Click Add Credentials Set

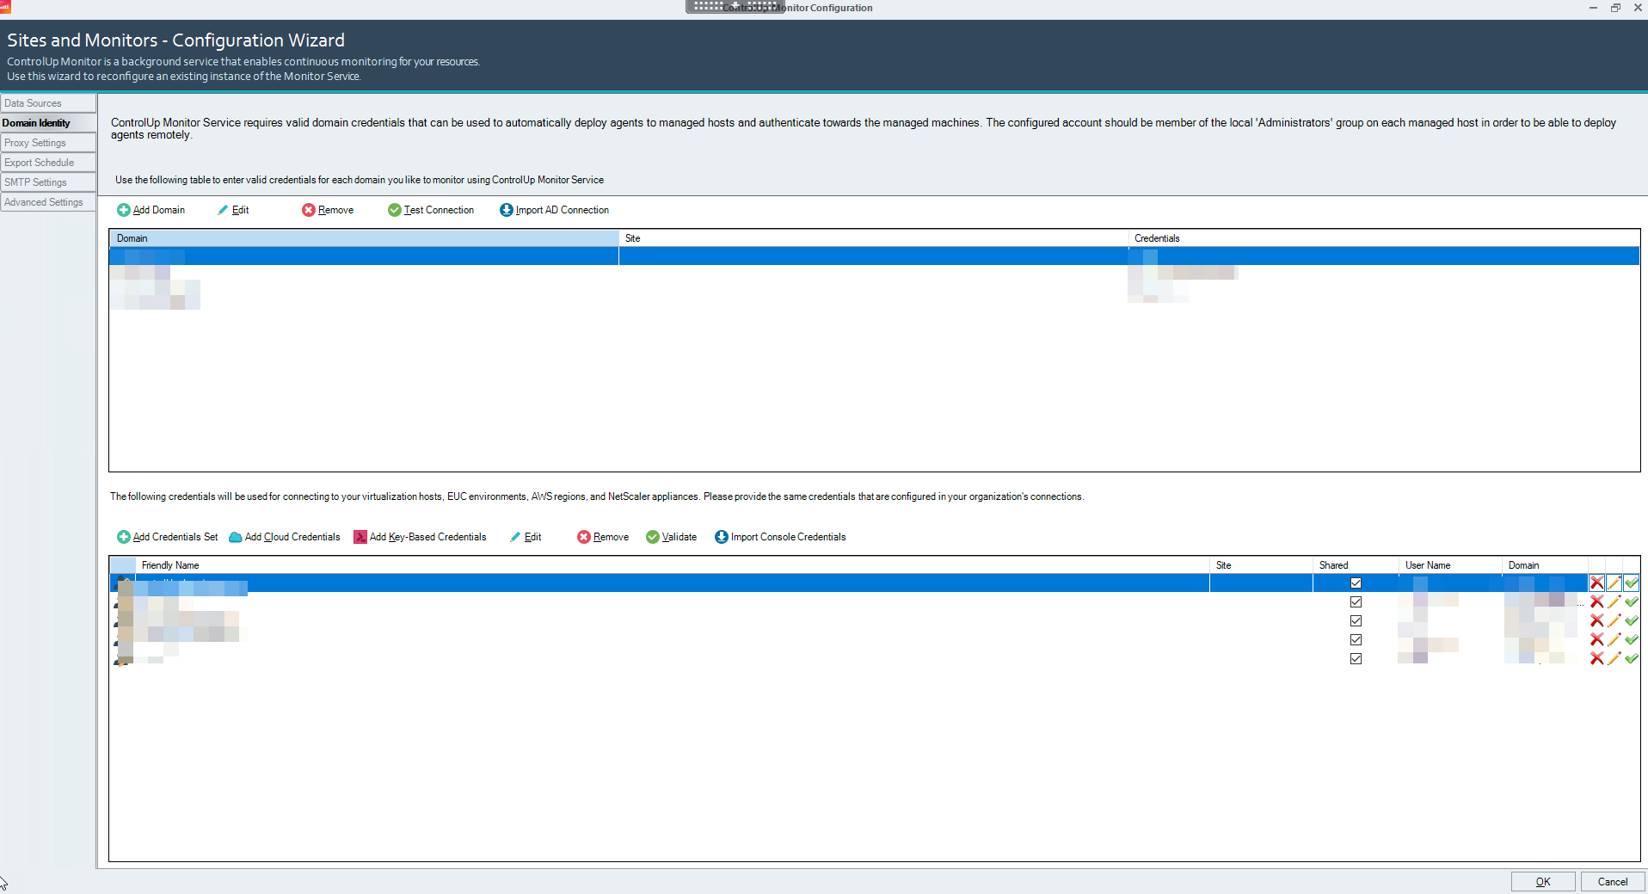click(168, 537)
